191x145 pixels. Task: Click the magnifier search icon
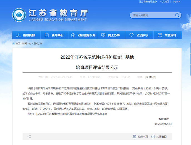(177, 15)
